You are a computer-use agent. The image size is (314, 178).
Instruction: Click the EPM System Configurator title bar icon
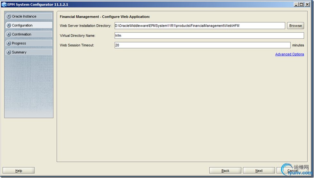click(4, 4)
